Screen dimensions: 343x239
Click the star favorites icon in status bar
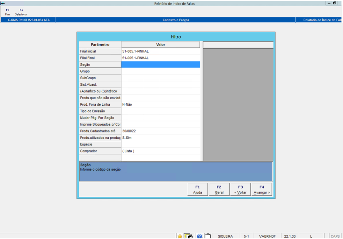179,236
